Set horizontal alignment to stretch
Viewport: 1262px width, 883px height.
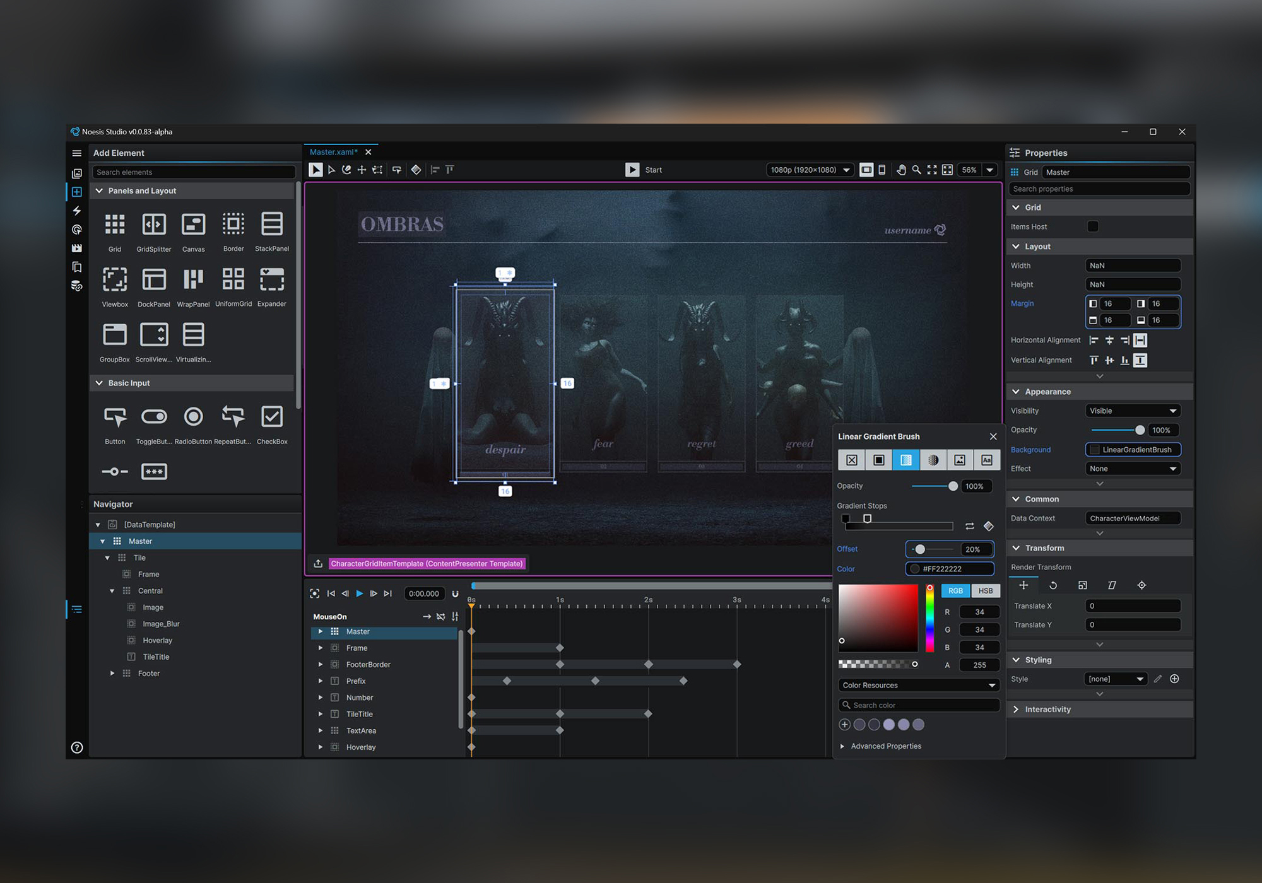pos(1140,341)
